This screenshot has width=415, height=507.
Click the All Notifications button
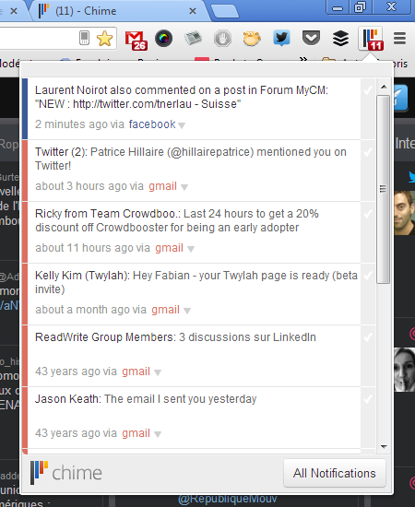tap(335, 473)
